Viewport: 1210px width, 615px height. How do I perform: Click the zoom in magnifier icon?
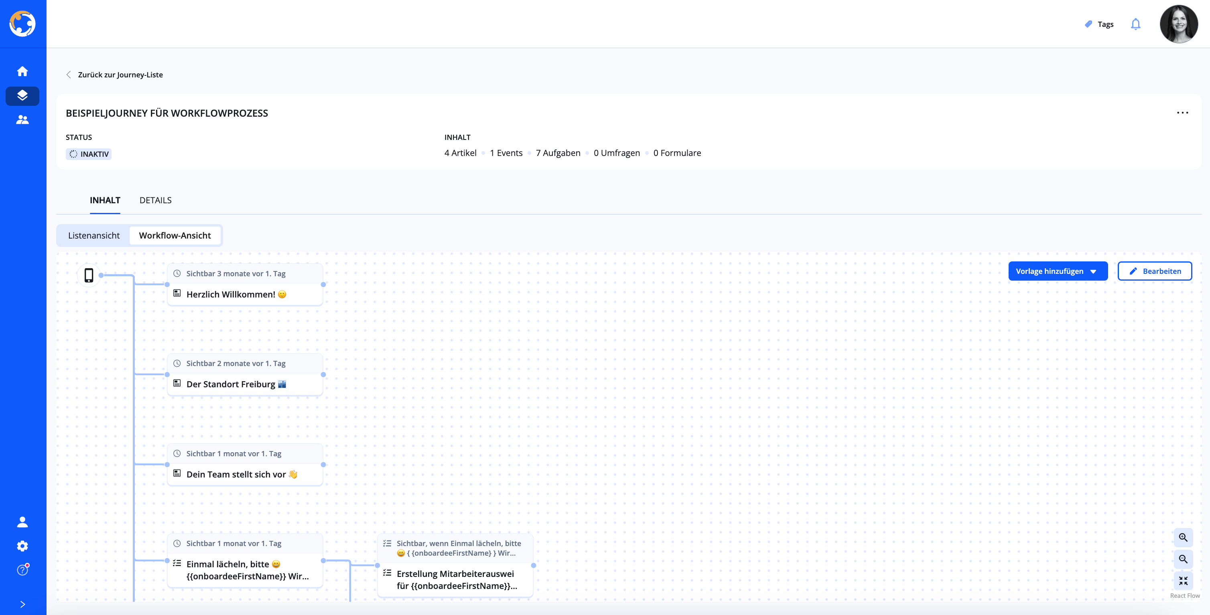pos(1183,538)
